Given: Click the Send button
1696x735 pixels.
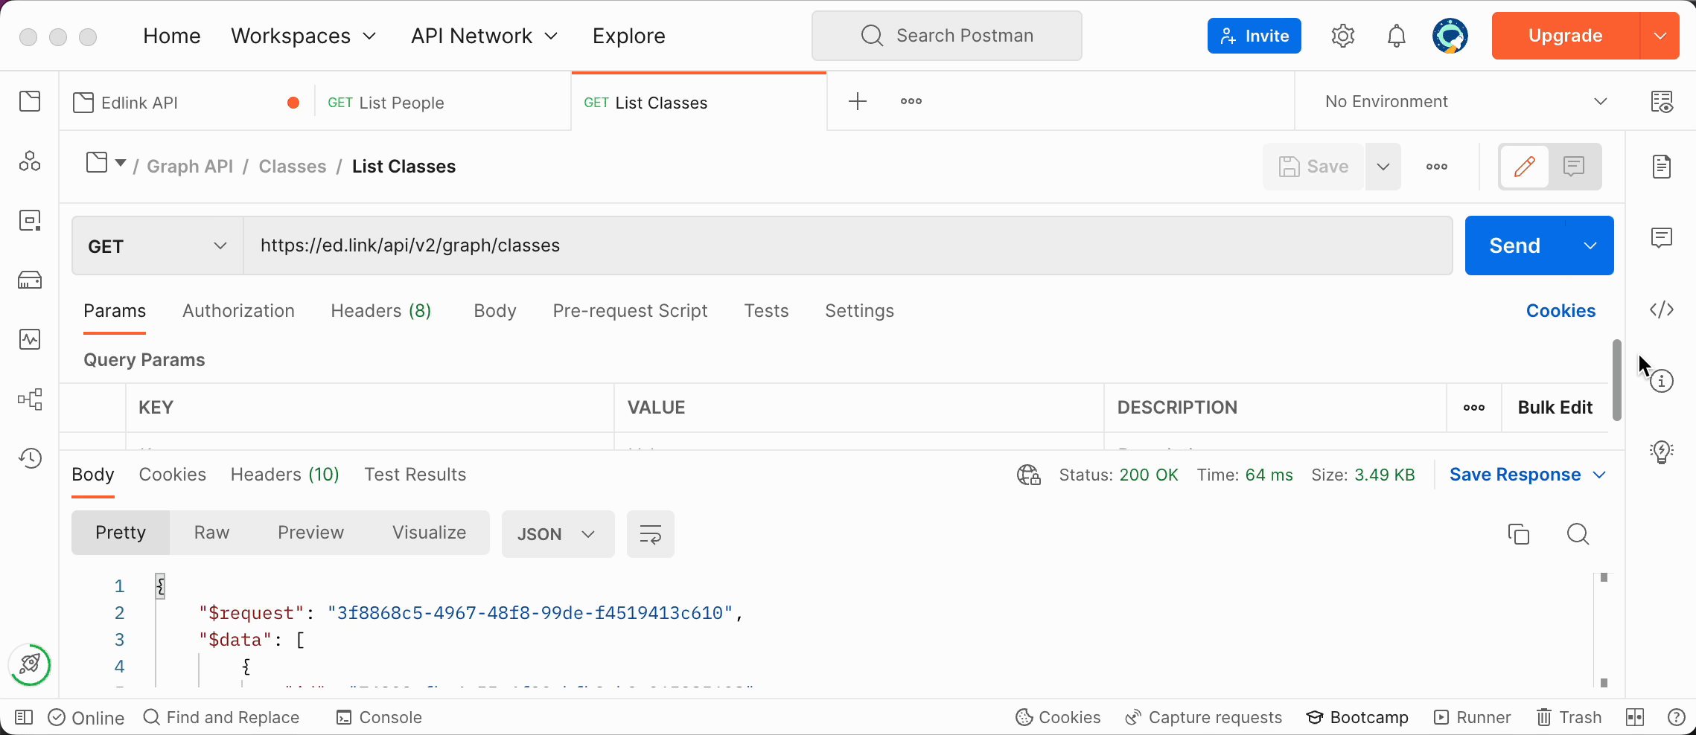Looking at the screenshot, I should 1514,245.
